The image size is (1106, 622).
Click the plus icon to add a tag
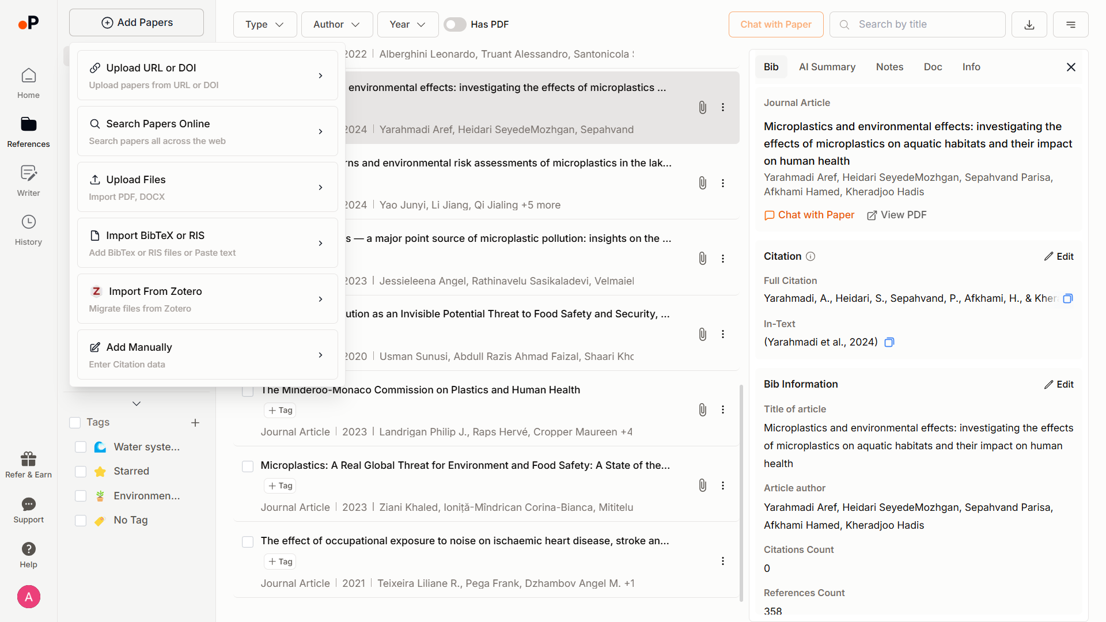[195, 423]
